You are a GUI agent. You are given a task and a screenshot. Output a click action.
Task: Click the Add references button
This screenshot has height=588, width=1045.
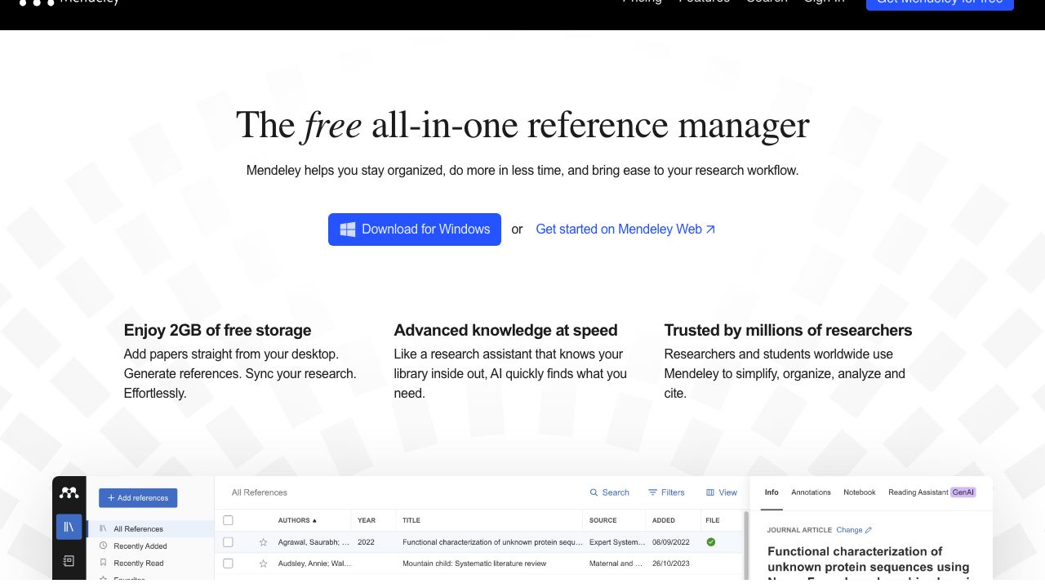(x=138, y=498)
